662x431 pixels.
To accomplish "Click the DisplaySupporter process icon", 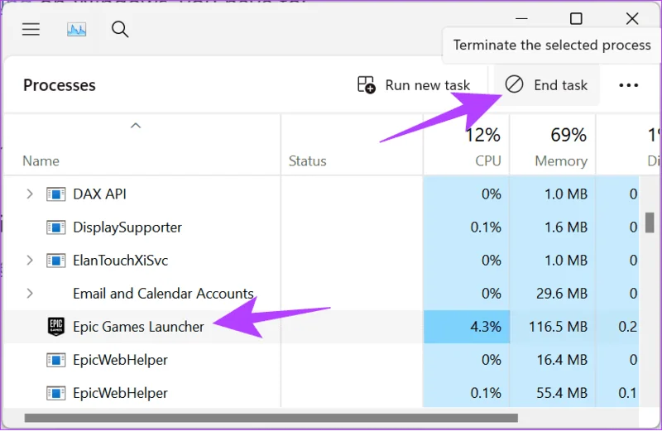I will pyautogui.click(x=55, y=227).
